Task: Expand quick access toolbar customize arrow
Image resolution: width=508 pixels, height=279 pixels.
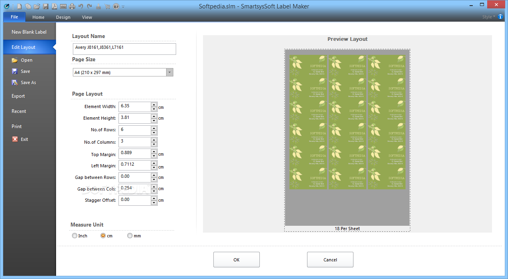Action: pyautogui.click(x=123, y=7)
